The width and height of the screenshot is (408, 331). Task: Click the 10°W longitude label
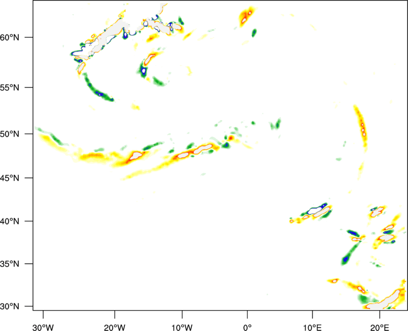click(x=182, y=327)
